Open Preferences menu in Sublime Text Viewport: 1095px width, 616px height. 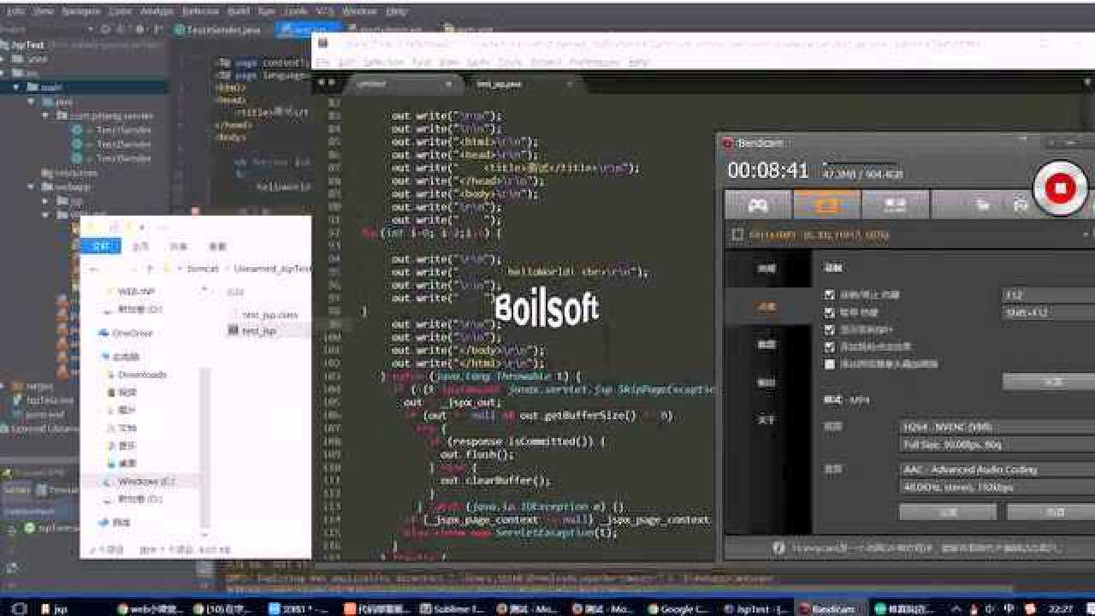(x=595, y=62)
